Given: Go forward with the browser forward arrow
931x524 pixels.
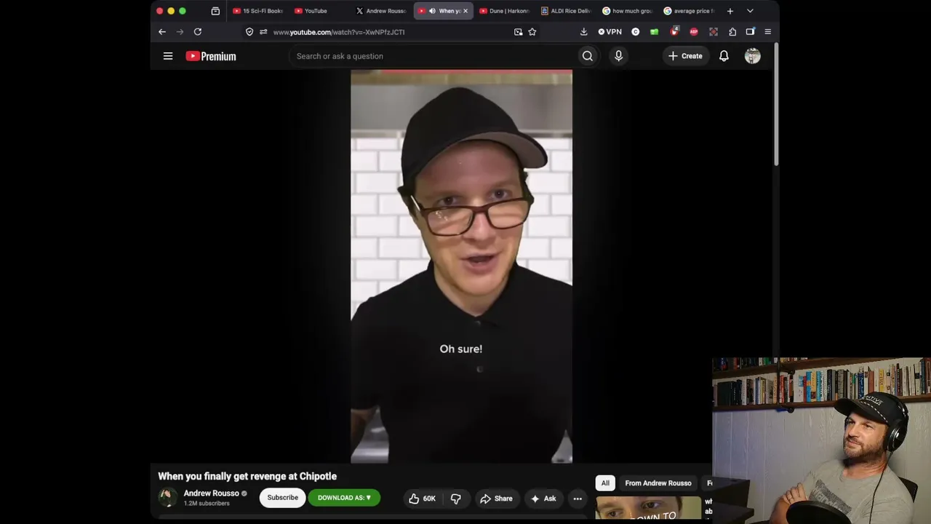Looking at the screenshot, I should pos(180,32).
